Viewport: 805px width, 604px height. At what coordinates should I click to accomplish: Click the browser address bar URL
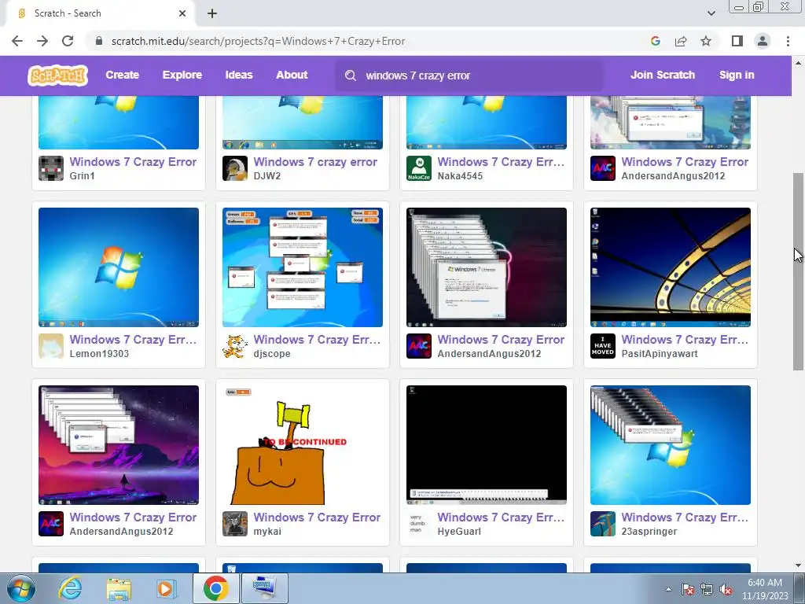(x=258, y=41)
